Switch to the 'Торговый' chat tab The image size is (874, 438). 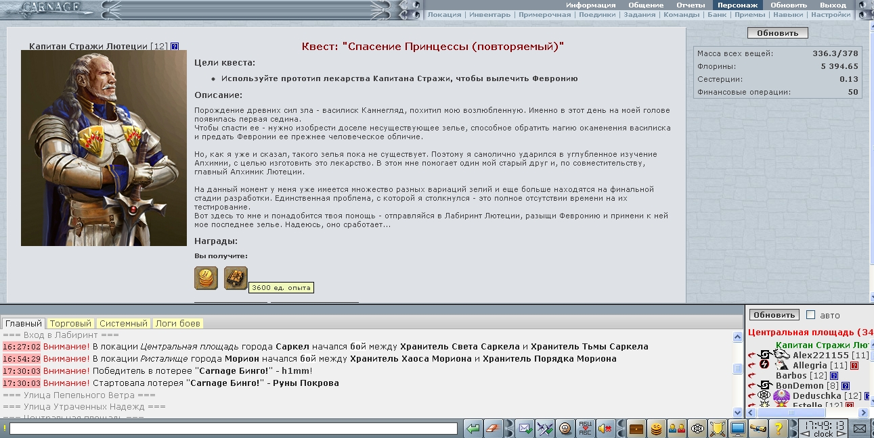pos(70,324)
